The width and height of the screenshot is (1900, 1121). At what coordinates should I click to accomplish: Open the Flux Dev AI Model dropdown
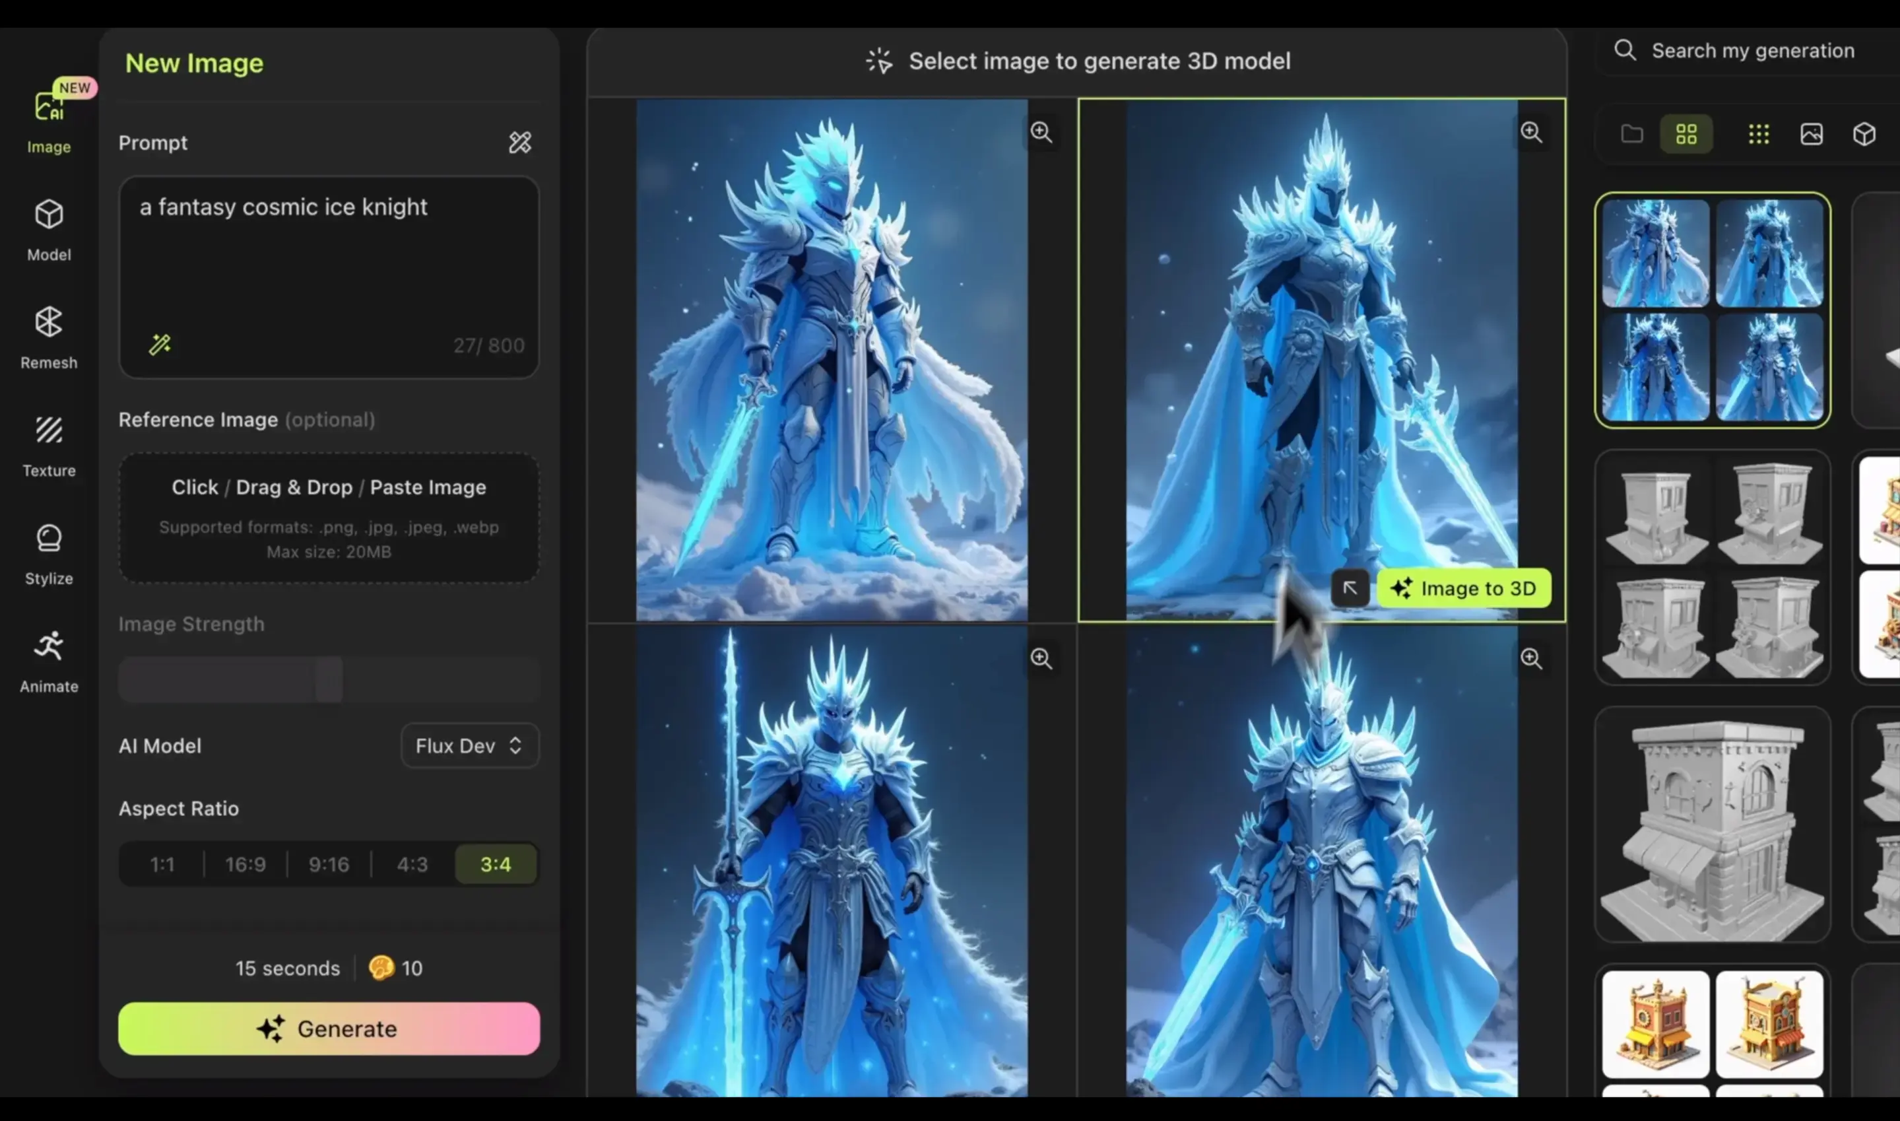pyautogui.click(x=469, y=745)
